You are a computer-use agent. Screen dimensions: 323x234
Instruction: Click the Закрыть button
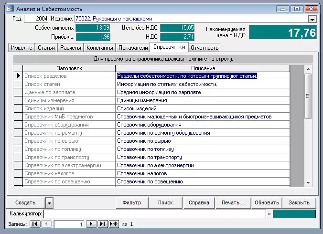coord(299,202)
